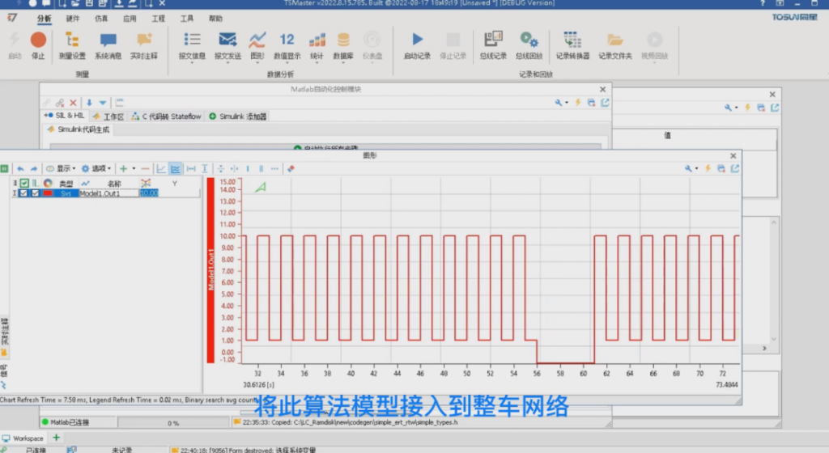This screenshot has width=829, height=453.
Task: Toggle the first checkbox of Model1.Out1 row
Action: 23,193
